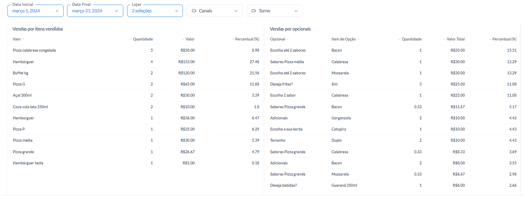Sort items table by Quantidade arrow
The width and height of the screenshot is (524, 197).
click(x=130, y=39)
